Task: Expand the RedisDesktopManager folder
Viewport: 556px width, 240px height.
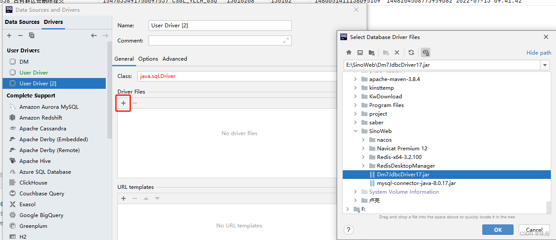Action: coord(363,165)
